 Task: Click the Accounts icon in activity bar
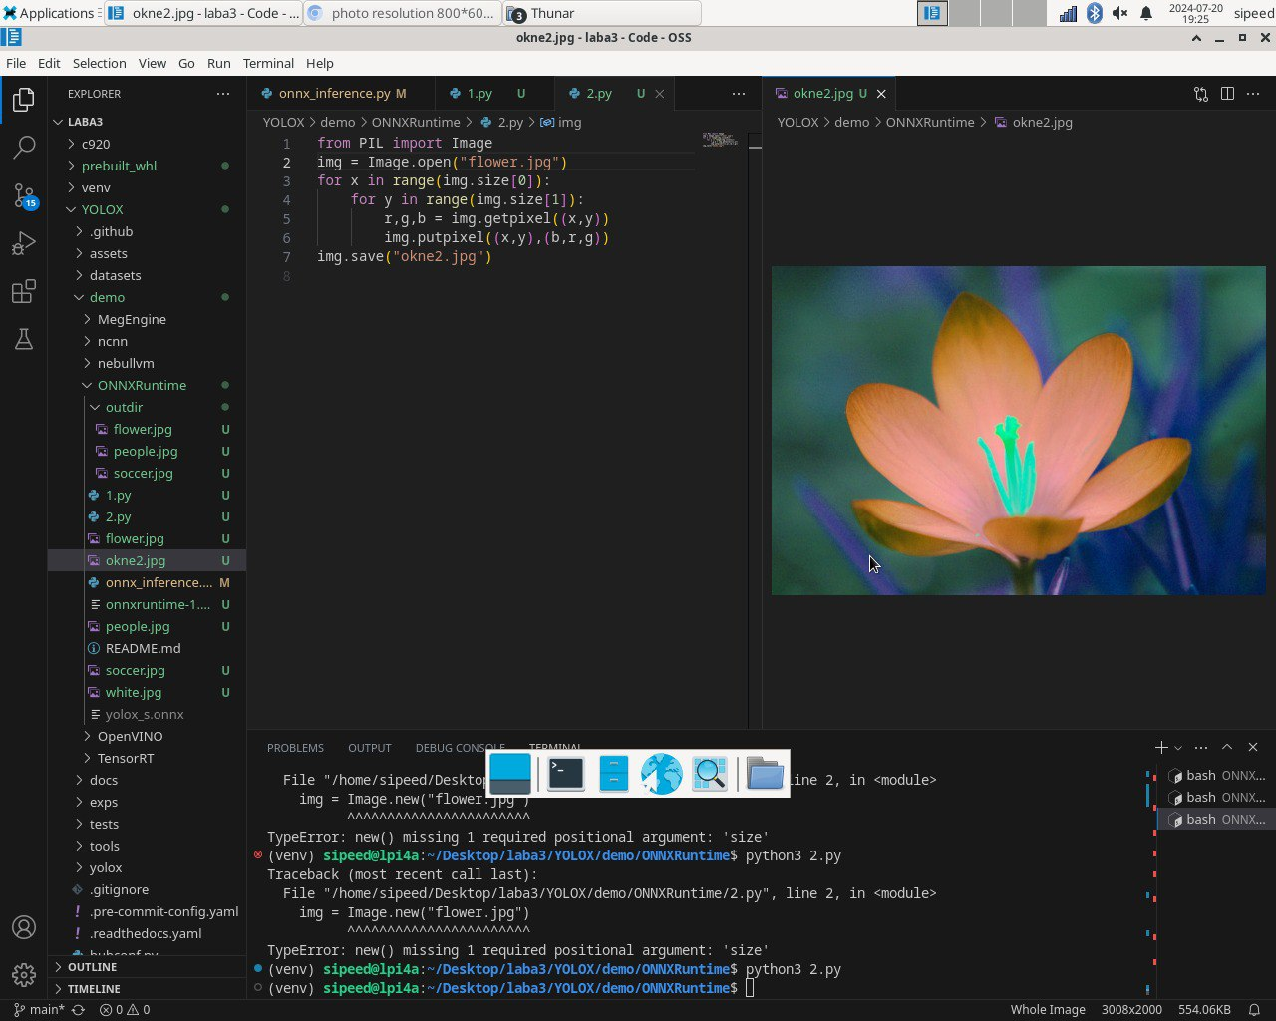24,927
